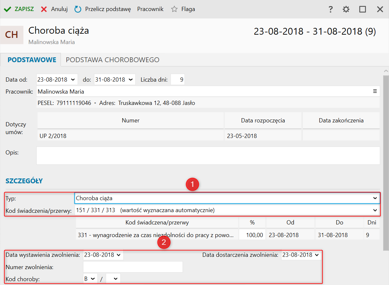Click the Pracownik toolbar button

[150, 9]
